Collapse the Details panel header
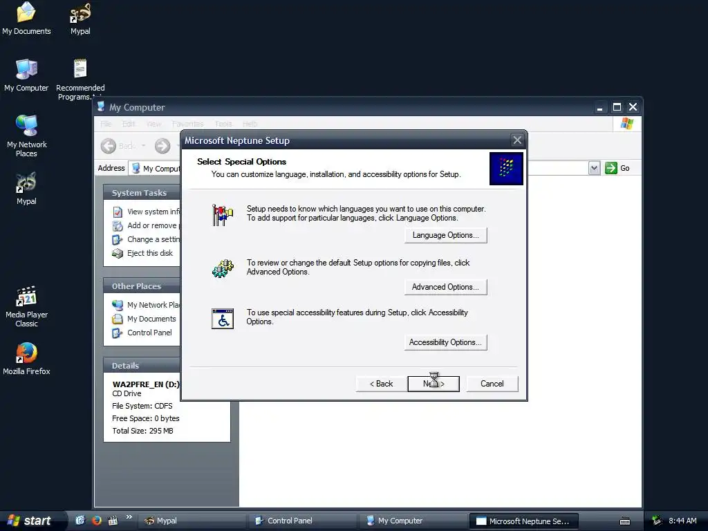Viewport: 708px width, 531px height. (x=142, y=366)
